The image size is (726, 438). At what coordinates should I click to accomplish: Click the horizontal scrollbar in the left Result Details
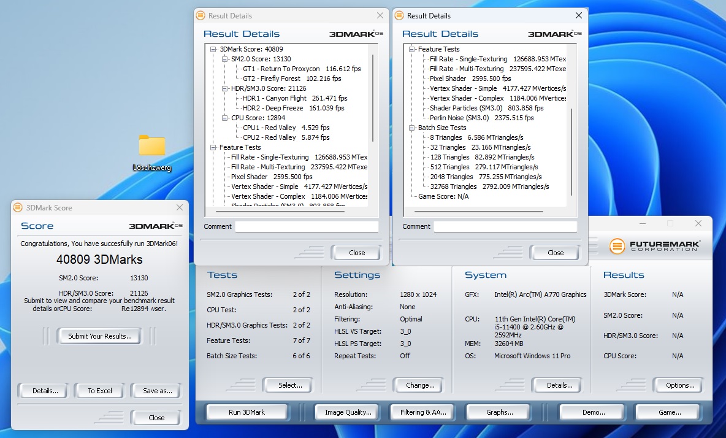[280, 212]
